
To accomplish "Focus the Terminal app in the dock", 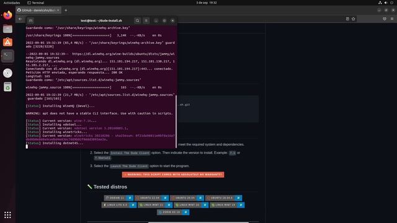I will [x=7, y=56].
